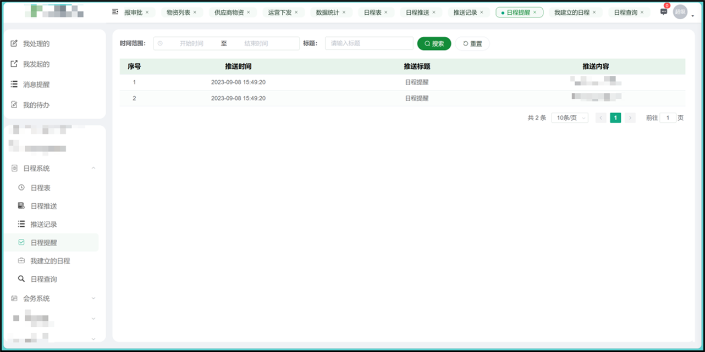This screenshot has height=352, width=705.
Task: Click the 日程查询 magnifier icon in sidebar
Action: point(21,279)
